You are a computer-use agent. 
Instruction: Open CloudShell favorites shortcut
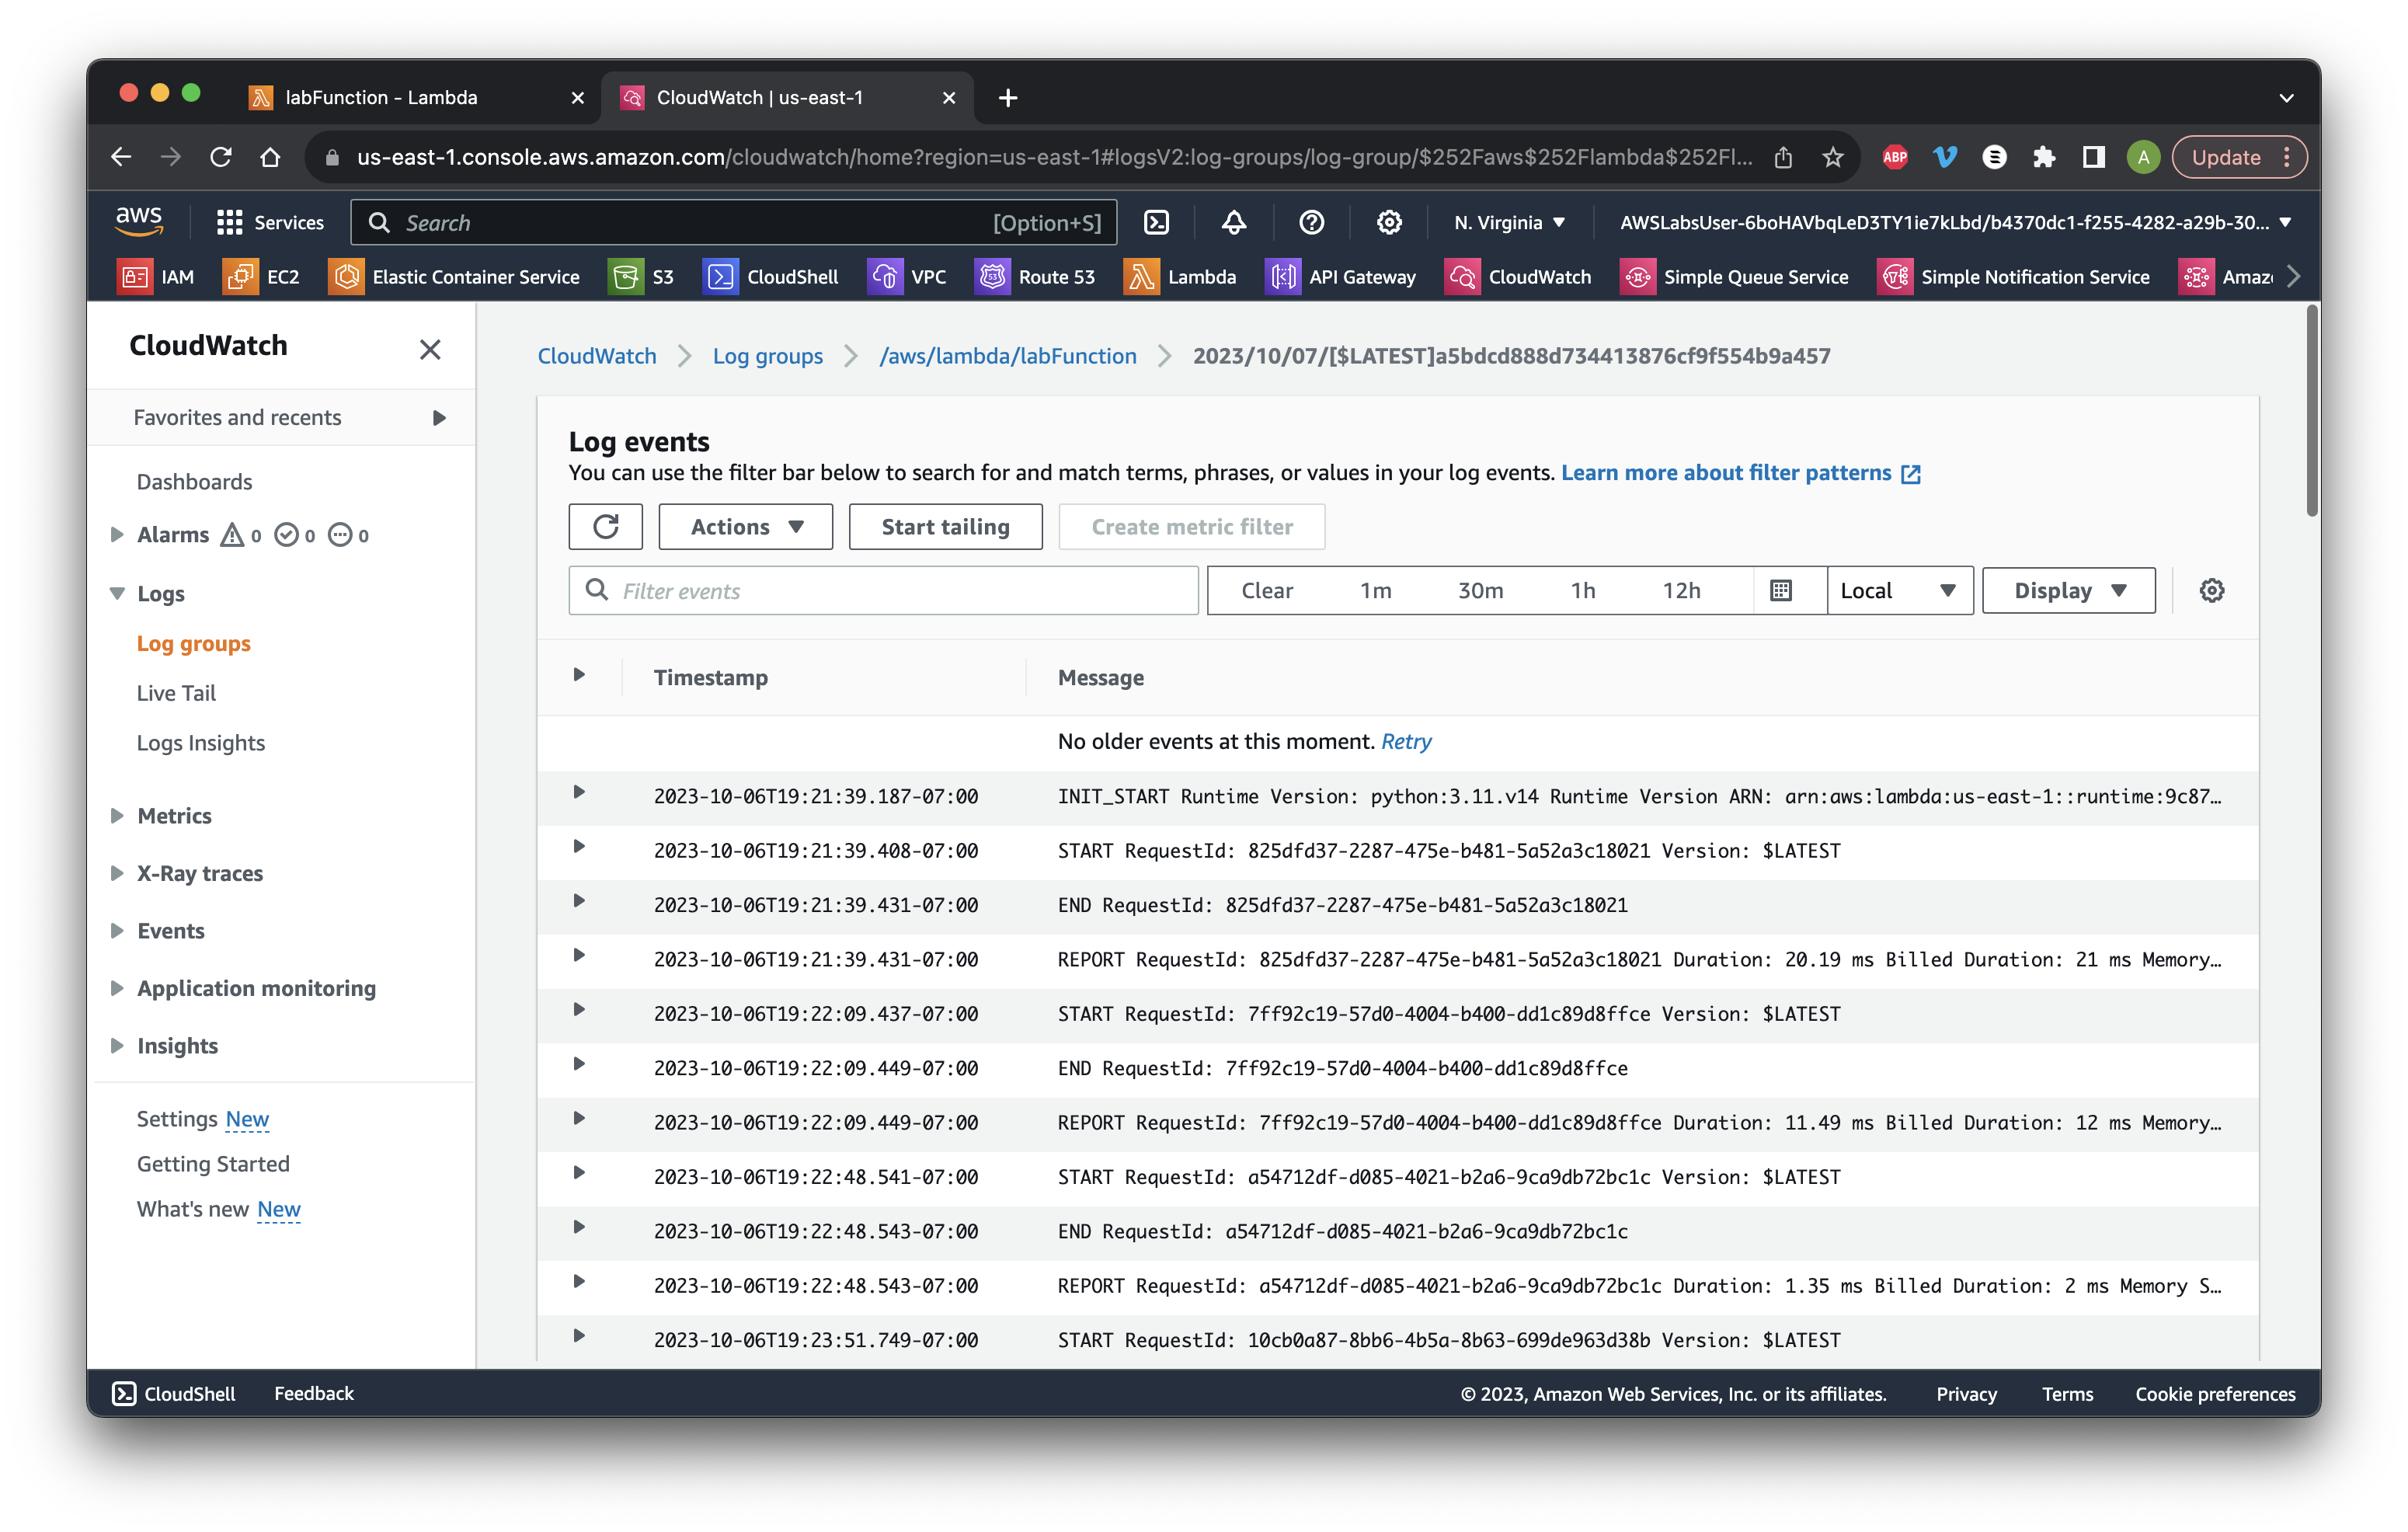(x=770, y=277)
